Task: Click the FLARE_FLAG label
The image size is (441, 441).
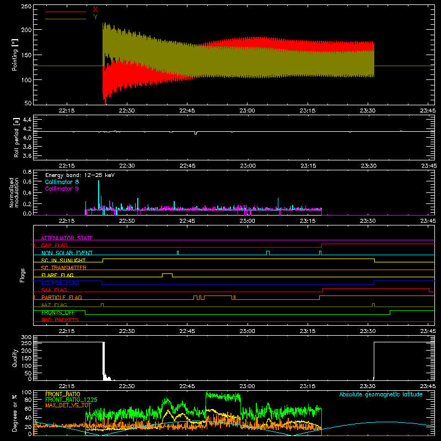Action: tap(57, 275)
